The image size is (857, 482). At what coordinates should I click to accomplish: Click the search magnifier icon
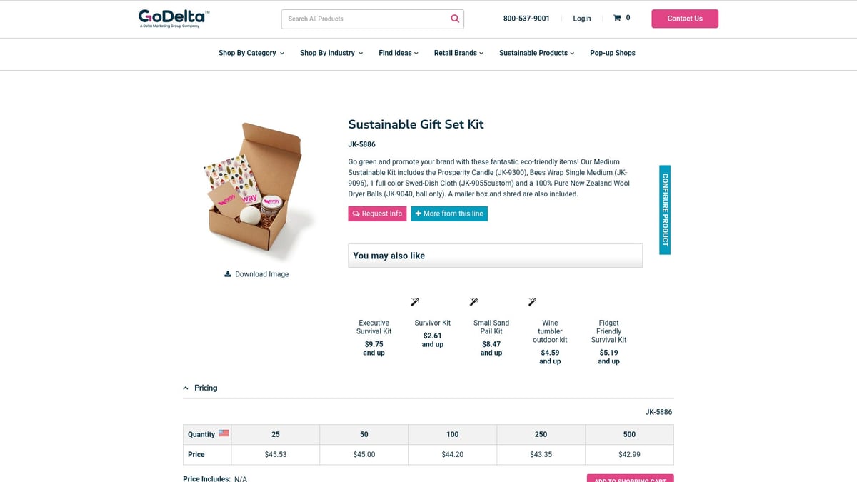click(455, 18)
